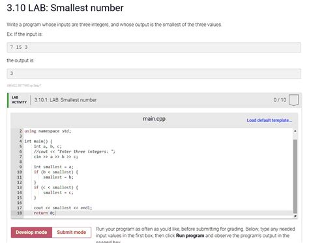Click the using namespace std line
This screenshot has width=309, height=243.
[x=48, y=131]
